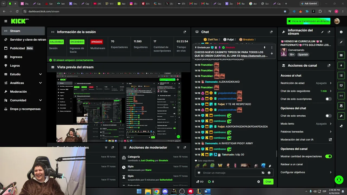
Task: Open Servidor y clave de retransmisión
Action: [23, 40]
